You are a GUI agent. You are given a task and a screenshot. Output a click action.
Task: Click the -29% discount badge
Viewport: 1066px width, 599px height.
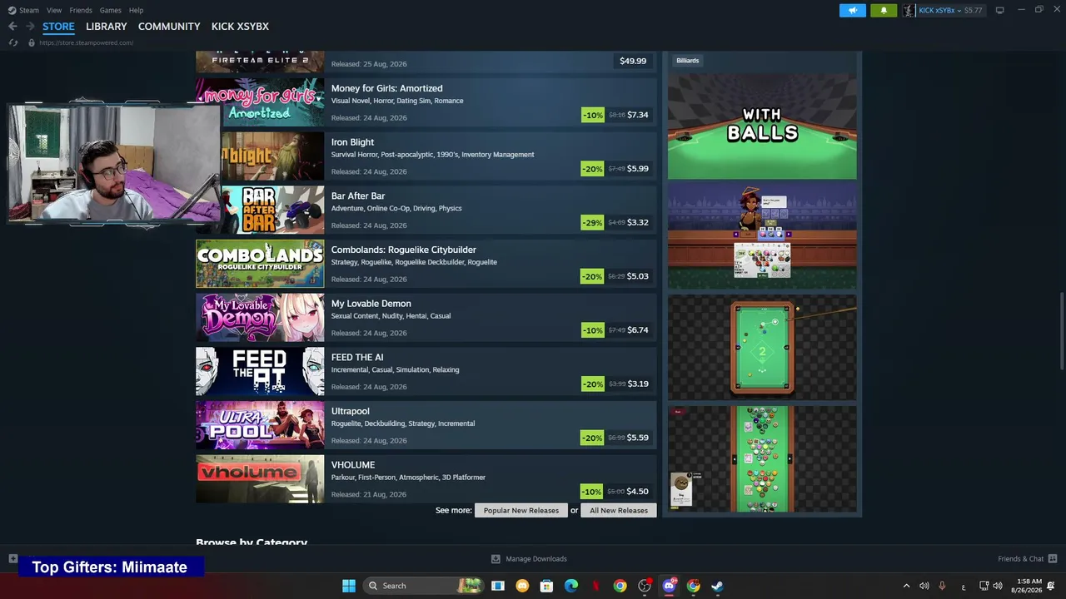tap(592, 222)
